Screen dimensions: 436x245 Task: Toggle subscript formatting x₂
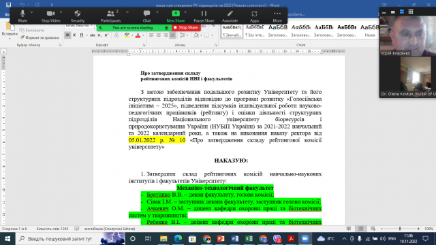(99, 35)
